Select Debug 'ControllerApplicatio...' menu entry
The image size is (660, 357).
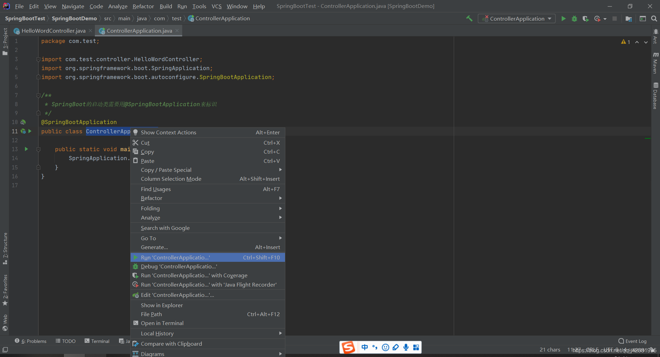click(208, 266)
